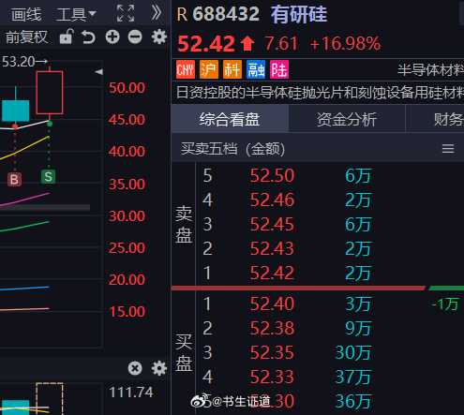The width and height of the screenshot is (464, 415).
Task: Click the 科 STAR board badge
Action: click(x=232, y=69)
